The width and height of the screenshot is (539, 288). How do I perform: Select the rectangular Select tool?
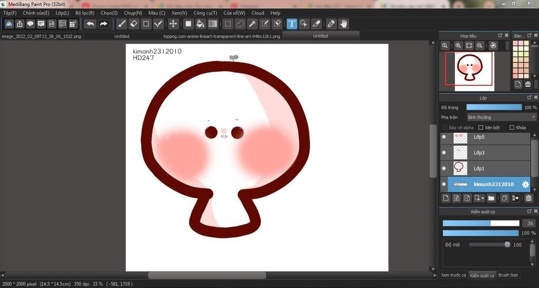coord(227,24)
